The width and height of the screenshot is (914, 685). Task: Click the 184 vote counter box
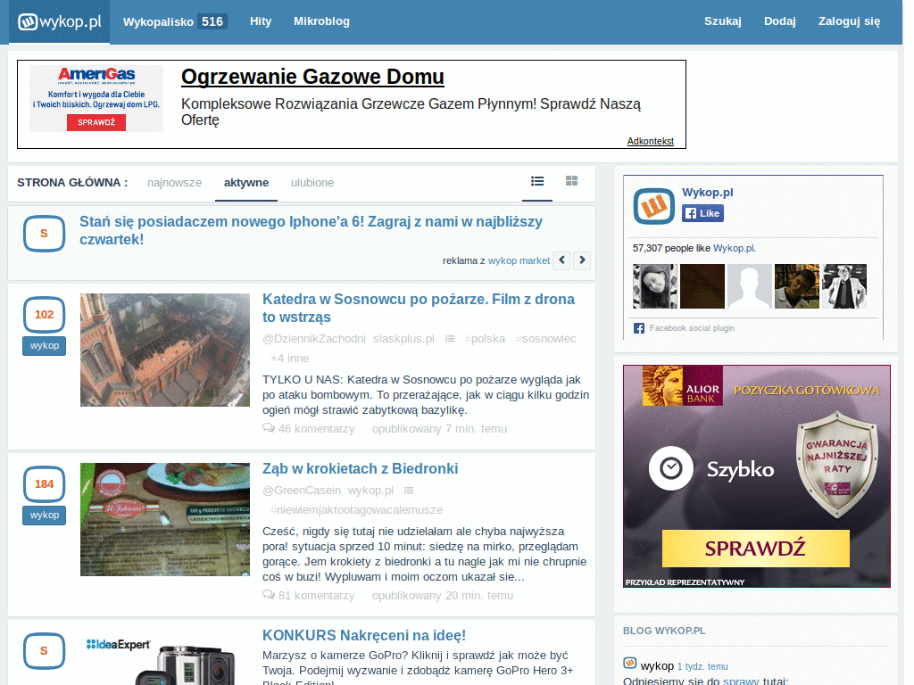45,484
